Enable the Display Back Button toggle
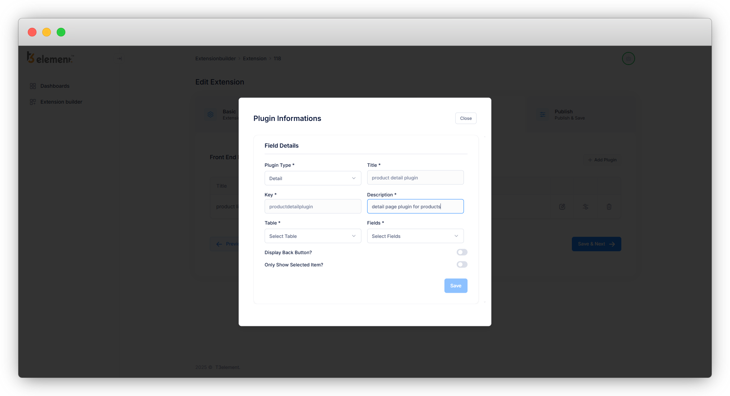This screenshot has width=730, height=396. click(x=462, y=252)
